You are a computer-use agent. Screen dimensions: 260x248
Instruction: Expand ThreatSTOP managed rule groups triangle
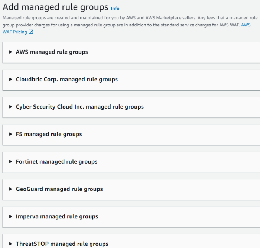pyautogui.click(x=10, y=244)
